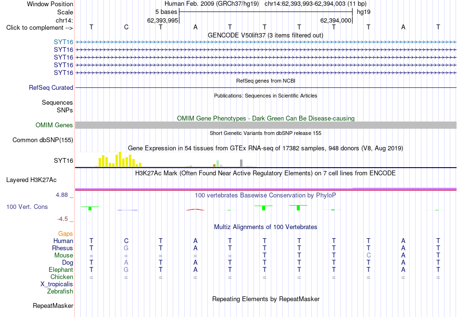
Task: Open 'Multiz Alignments of 100 Vertebrates' title
Action: [266, 227]
